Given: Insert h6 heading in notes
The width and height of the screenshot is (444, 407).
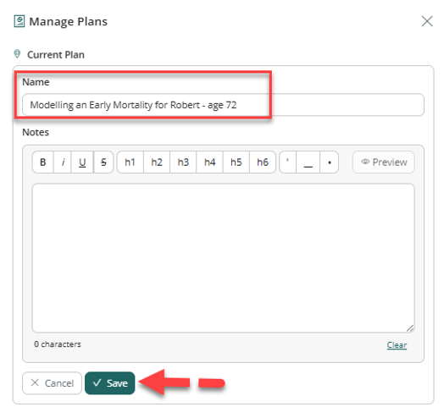Looking at the screenshot, I should [x=263, y=162].
